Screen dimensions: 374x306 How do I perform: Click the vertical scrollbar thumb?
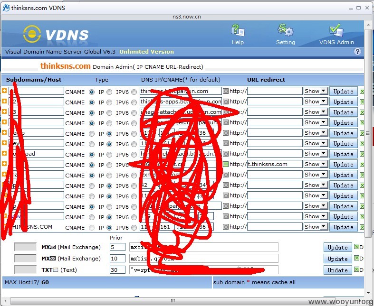click(x=368, y=133)
